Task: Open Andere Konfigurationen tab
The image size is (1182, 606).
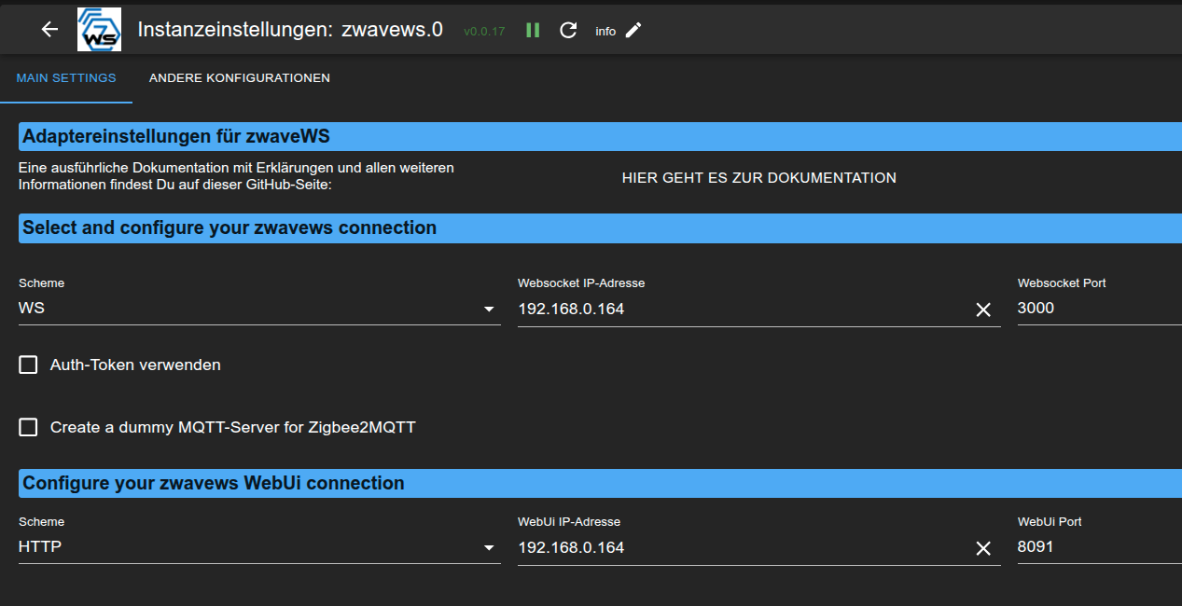Action: pos(240,78)
